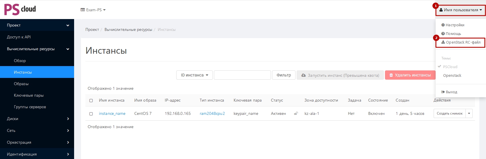Image resolution: width=486 pixels, height=159 pixels.
Task: Expand the Оркестрация sidebar section
Action: tap(37, 142)
